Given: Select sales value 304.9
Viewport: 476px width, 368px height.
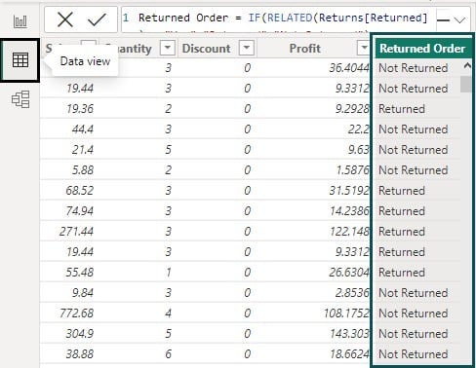Looking at the screenshot, I should click(80, 334).
